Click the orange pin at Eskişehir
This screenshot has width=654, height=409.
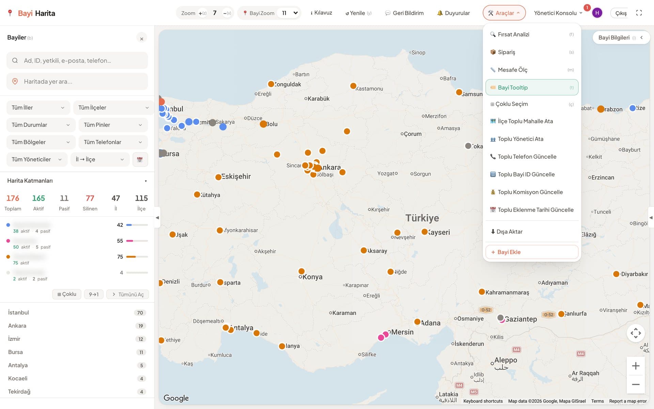(x=218, y=177)
